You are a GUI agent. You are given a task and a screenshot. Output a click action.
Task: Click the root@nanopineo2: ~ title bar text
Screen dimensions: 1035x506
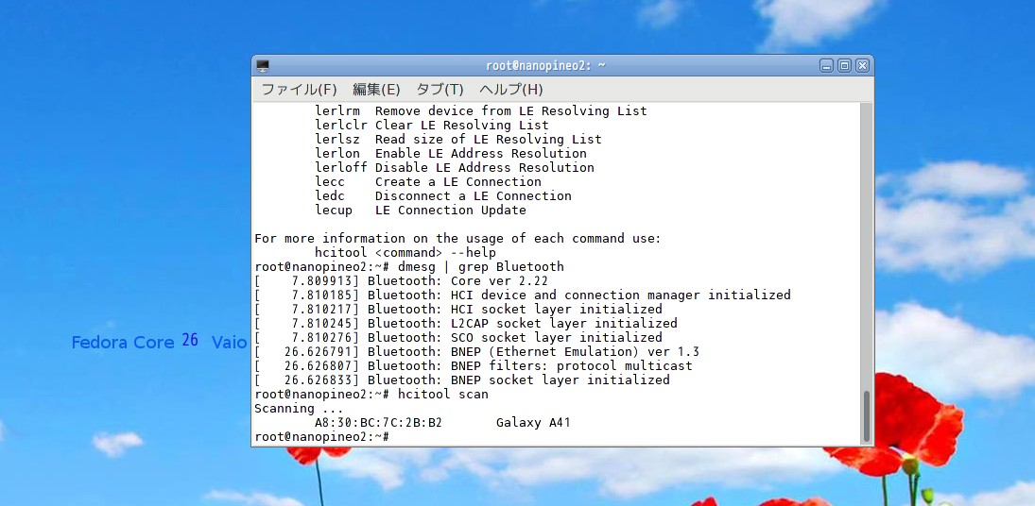[545, 66]
